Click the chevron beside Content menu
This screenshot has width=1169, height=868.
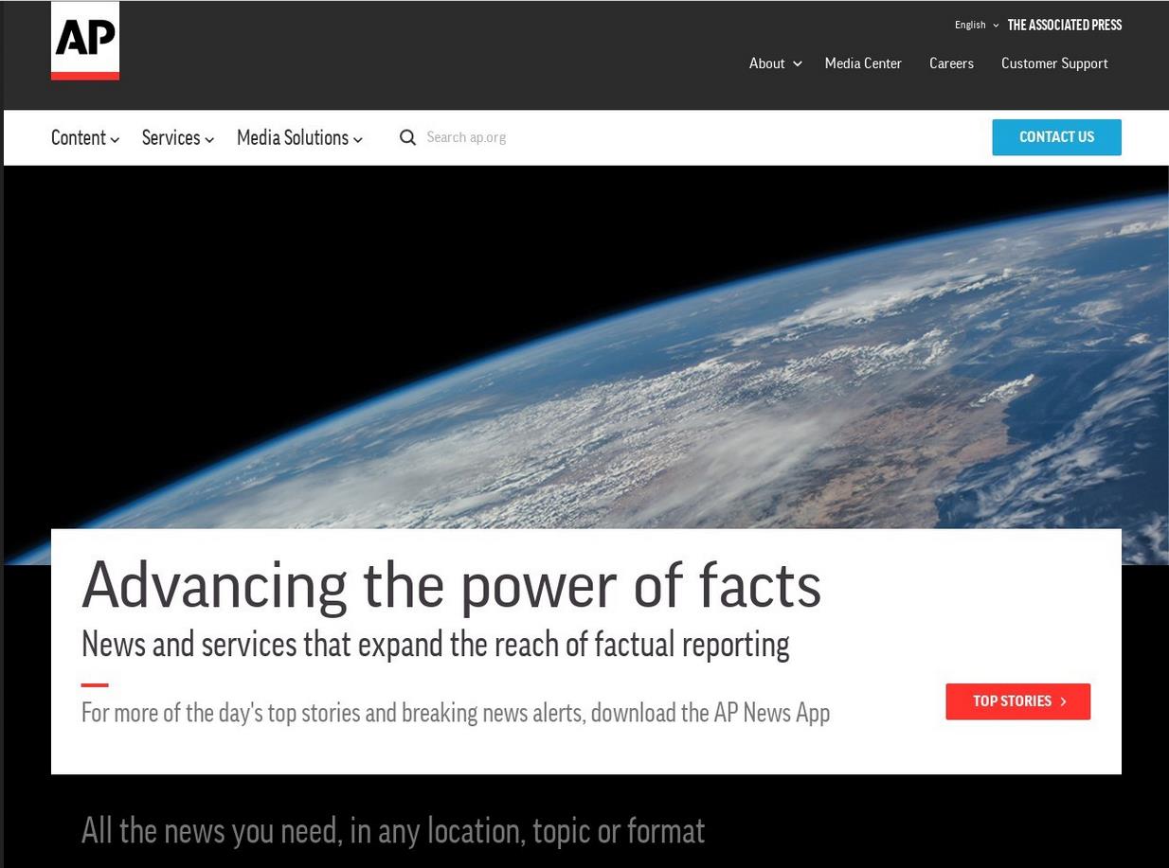point(115,139)
